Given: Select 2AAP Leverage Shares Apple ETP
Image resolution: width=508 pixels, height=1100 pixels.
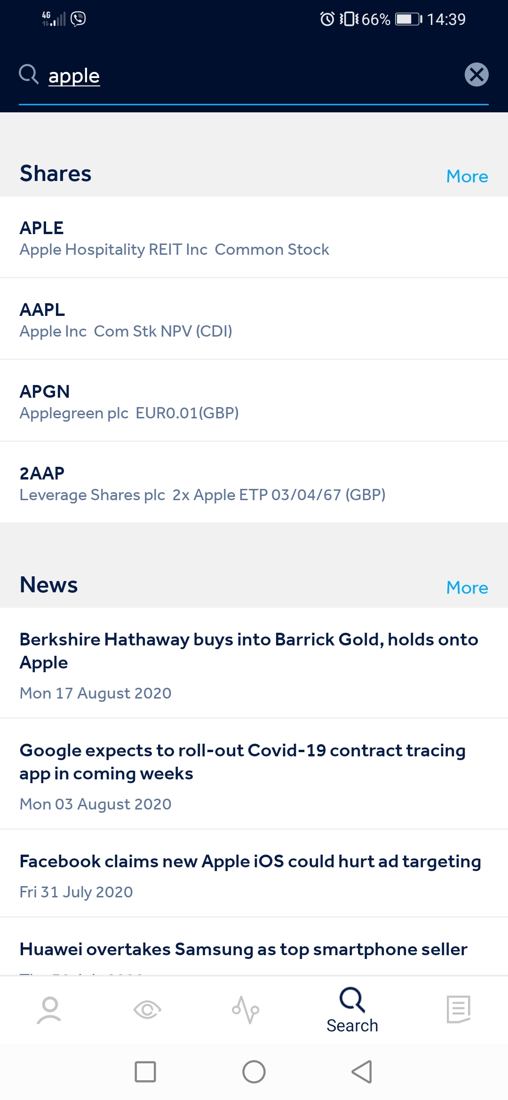Looking at the screenshot, I should pos(254,483).
